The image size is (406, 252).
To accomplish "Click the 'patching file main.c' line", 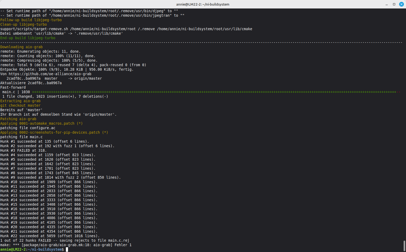I will click(x=21, y=137).
